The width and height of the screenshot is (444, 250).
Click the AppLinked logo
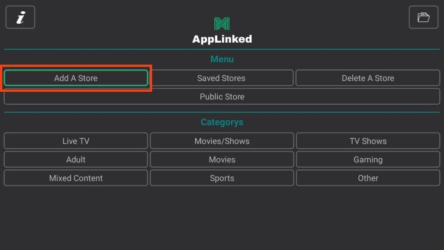tap(222, 24)
